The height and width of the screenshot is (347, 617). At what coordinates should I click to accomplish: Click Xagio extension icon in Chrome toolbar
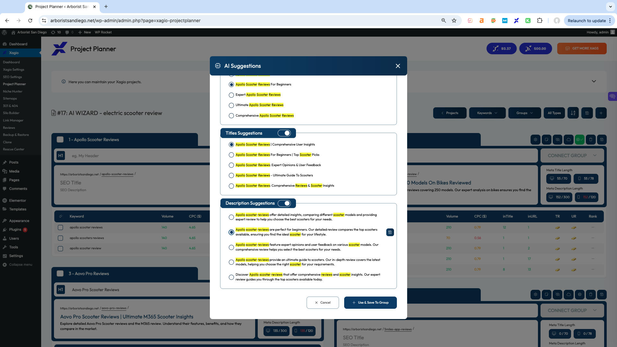click(x=516, y=21)
